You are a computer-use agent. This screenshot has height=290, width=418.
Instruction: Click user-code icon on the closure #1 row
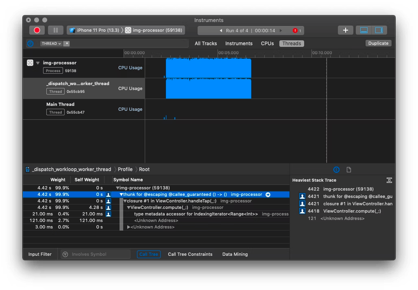(109, 201)
